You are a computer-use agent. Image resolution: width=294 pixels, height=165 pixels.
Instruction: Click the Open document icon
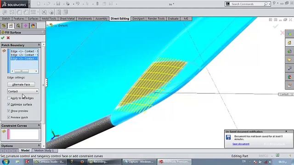tap(48, 4)
